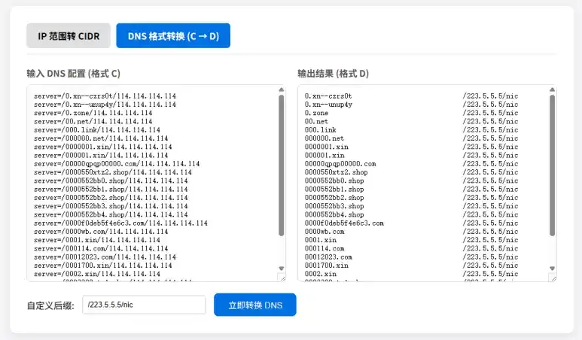Click the 输入 DNS 配置 (格式 C) label

point(74,74)
